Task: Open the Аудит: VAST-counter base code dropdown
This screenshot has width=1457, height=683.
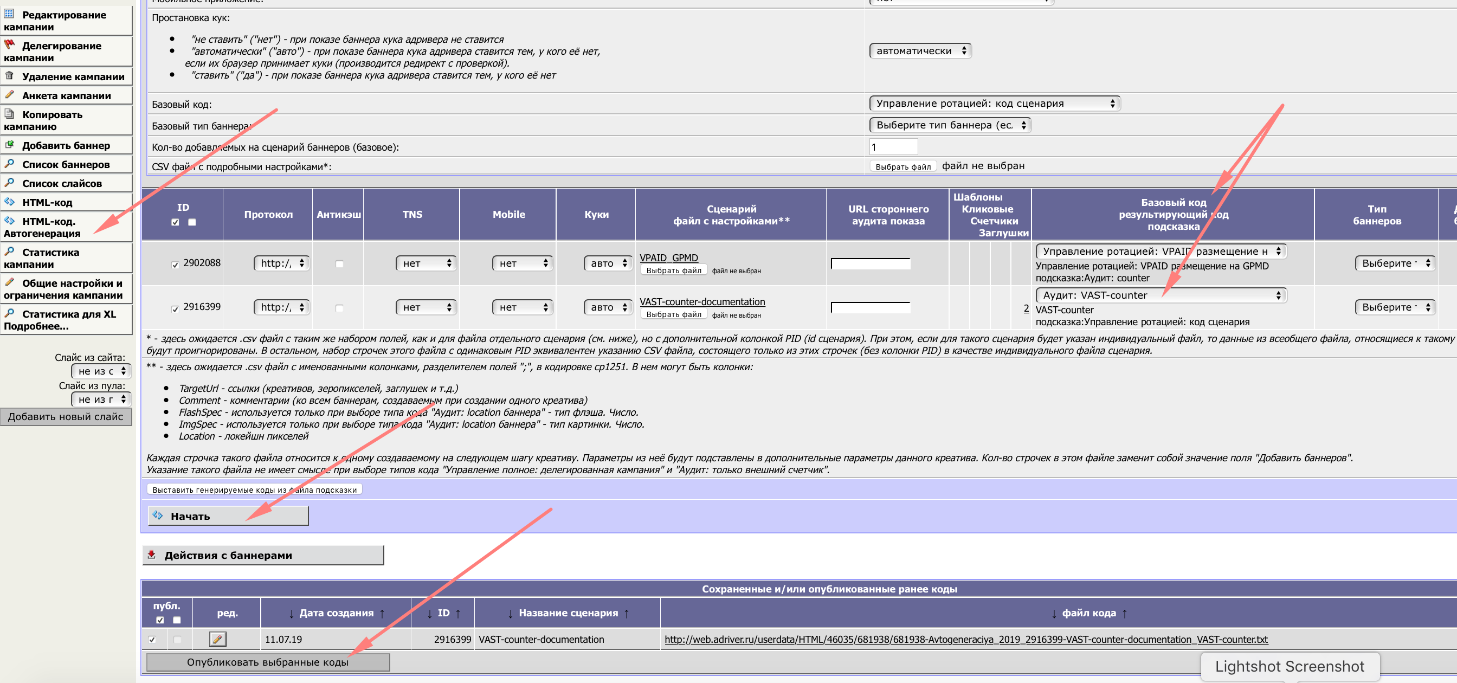Action: [1161, 295]
